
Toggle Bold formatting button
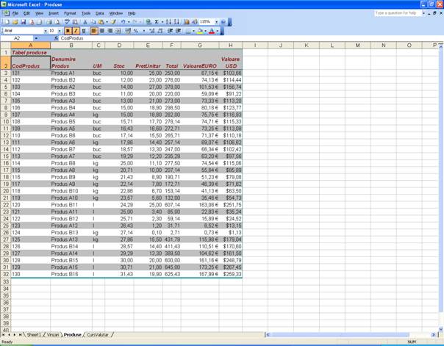point(68,31)
